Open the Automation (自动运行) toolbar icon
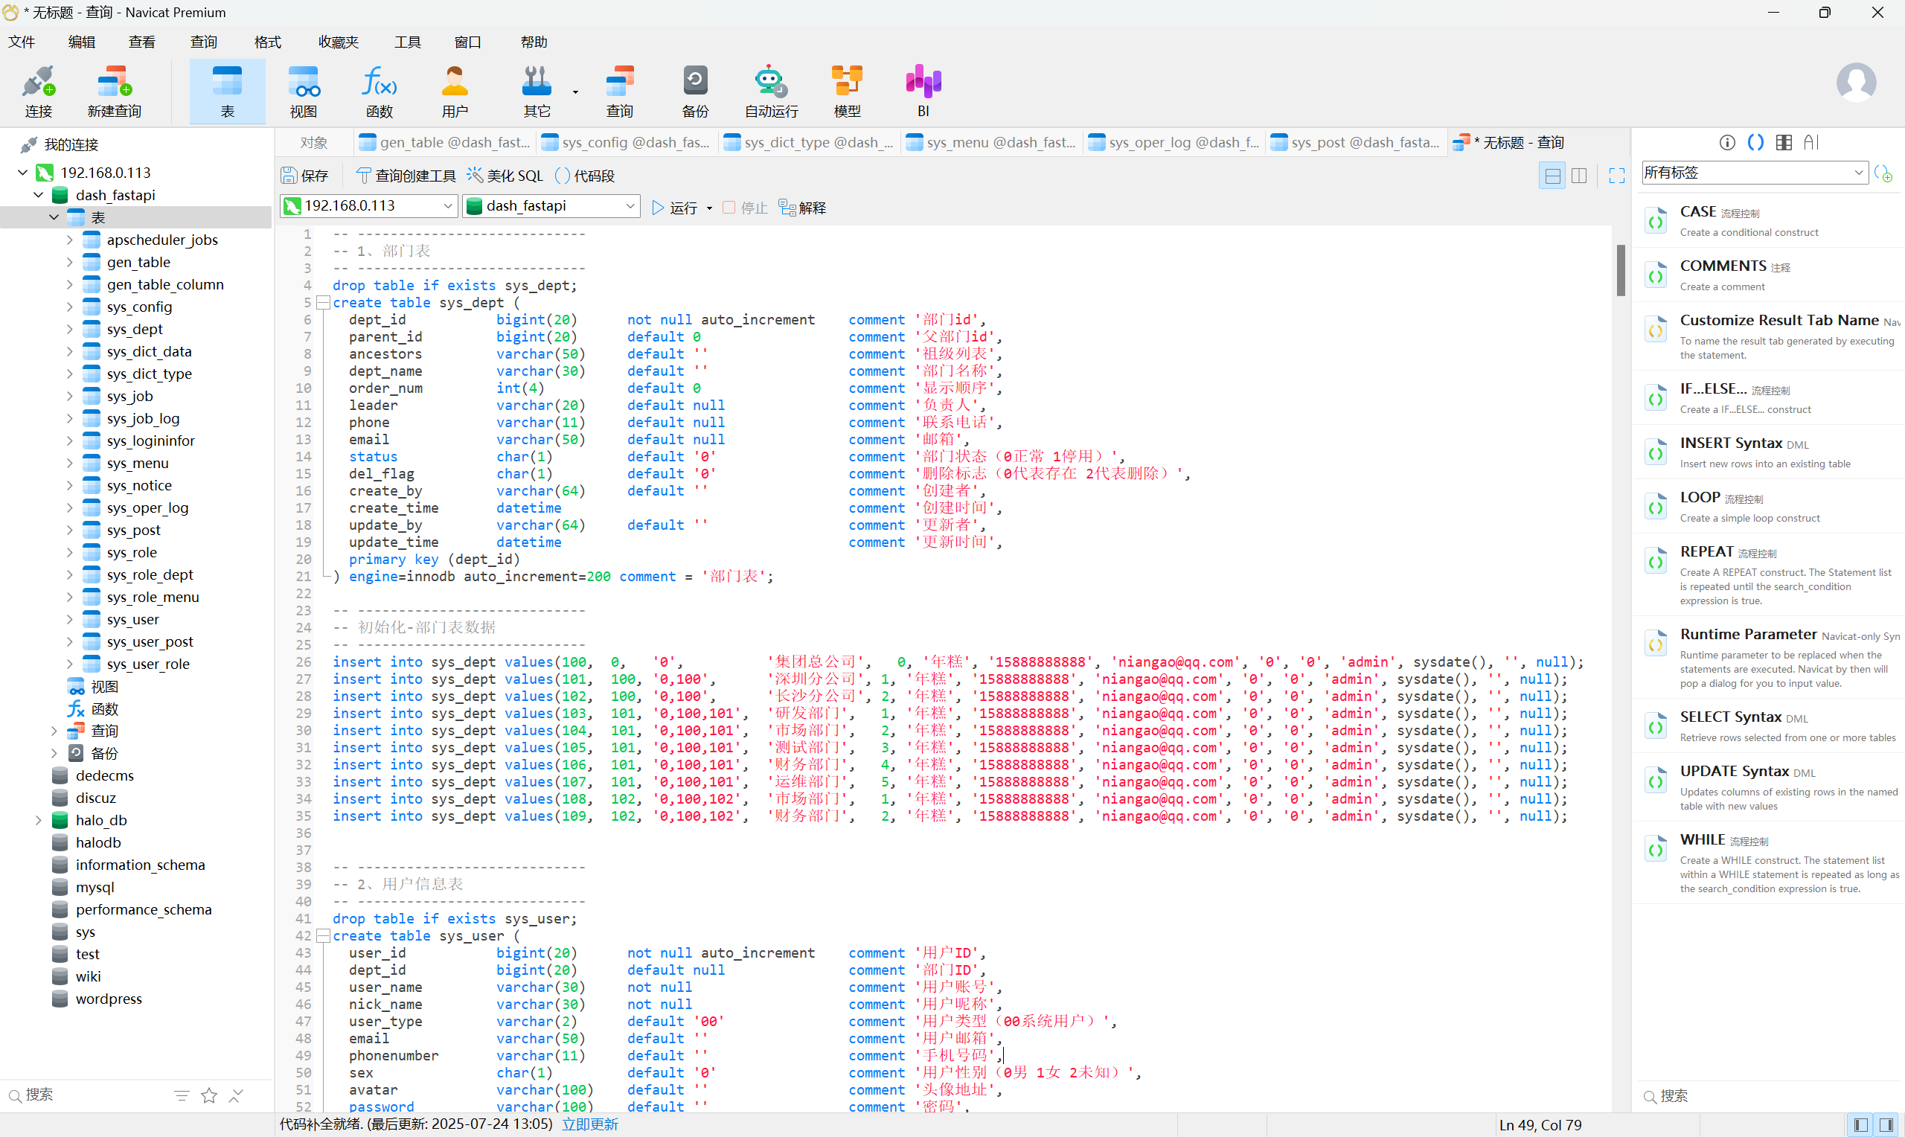 point(772,92)
